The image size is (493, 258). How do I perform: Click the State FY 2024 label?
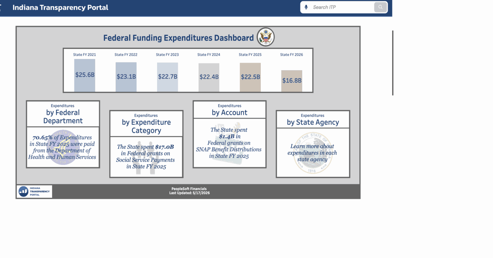point(209,55)
